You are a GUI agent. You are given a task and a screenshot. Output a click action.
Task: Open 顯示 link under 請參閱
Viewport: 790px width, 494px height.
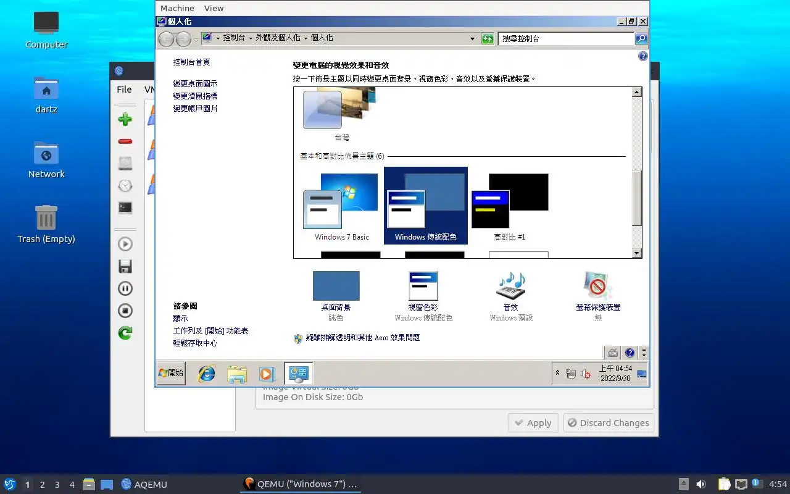coord(180,319)
